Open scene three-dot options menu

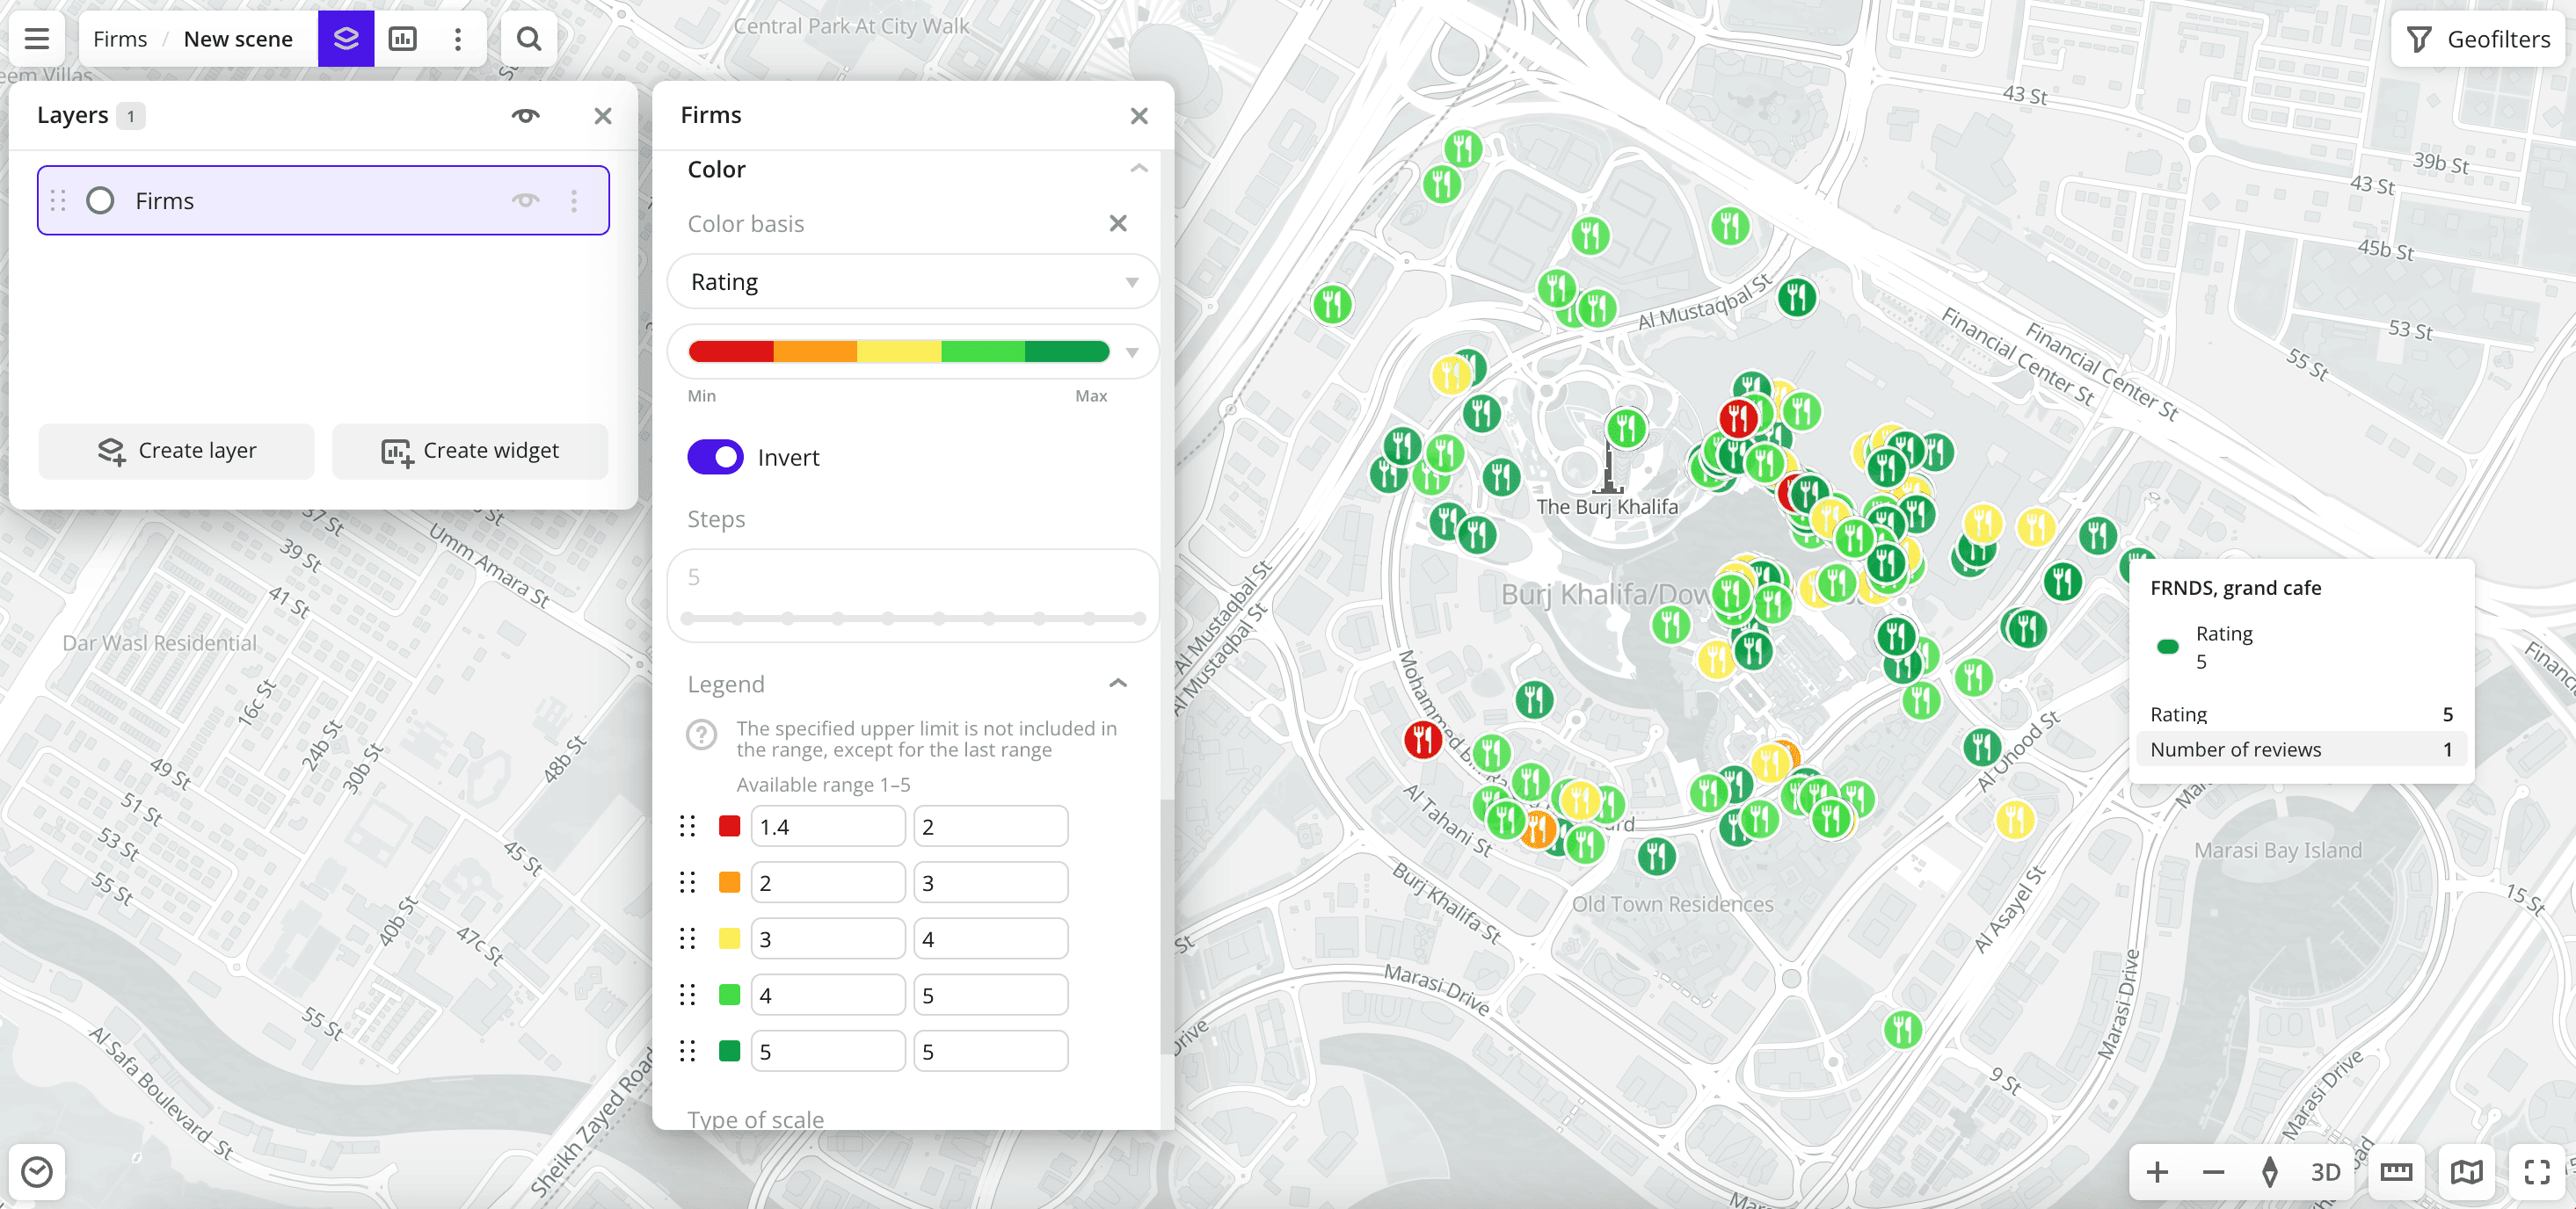[x=458, y=39]
